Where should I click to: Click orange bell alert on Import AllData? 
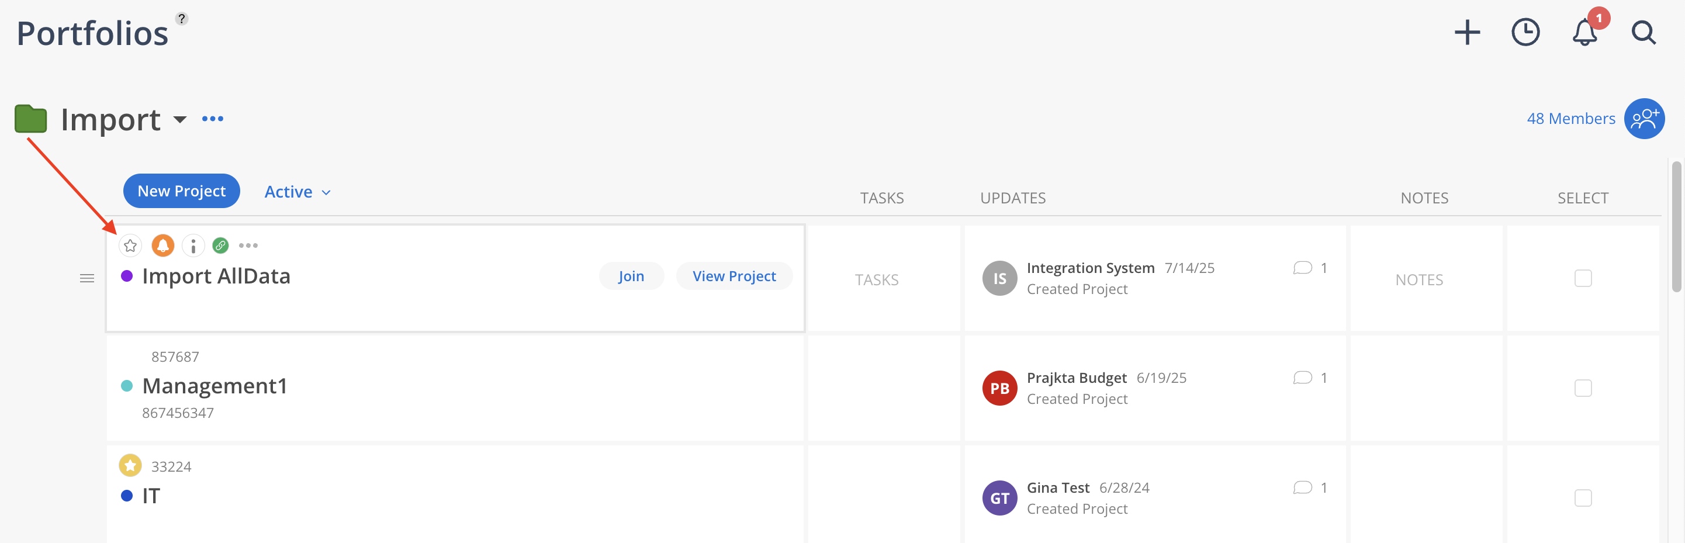tap(163, 245)
